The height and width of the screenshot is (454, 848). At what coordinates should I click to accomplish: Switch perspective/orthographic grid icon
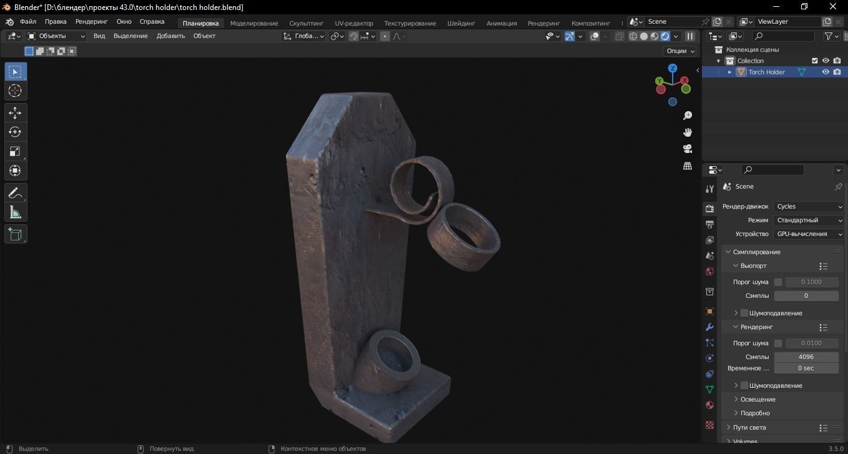click(x=688, y=165)
